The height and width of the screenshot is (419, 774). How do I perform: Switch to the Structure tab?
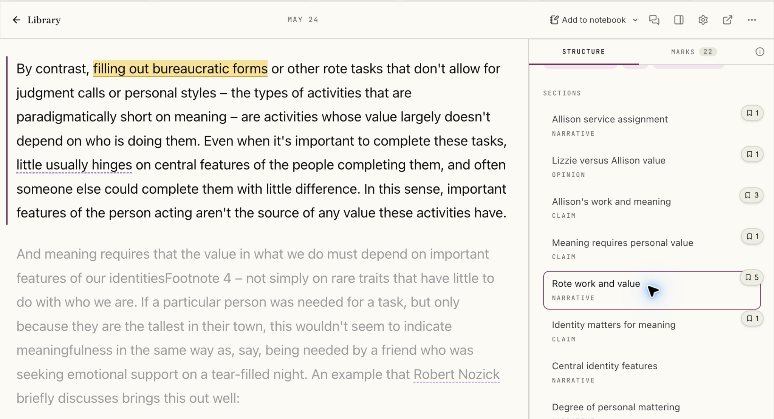click(584, 52)
